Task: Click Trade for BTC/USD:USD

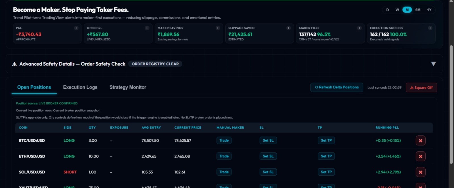Action: pos(224,141)
